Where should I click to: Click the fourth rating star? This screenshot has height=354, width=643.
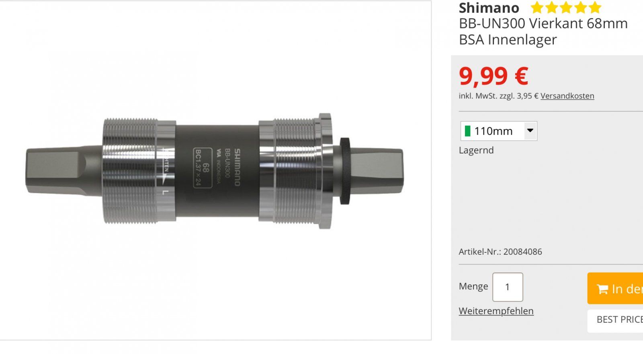pos(580,8)
